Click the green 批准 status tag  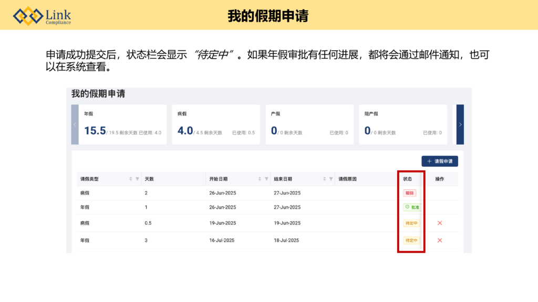412,207
